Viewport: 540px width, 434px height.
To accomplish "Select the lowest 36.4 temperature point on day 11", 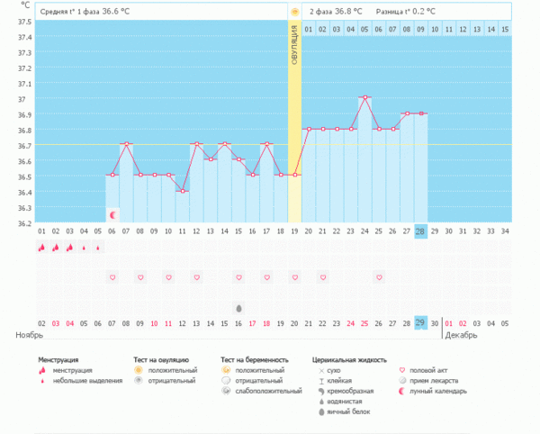I will tap(182, 191).
